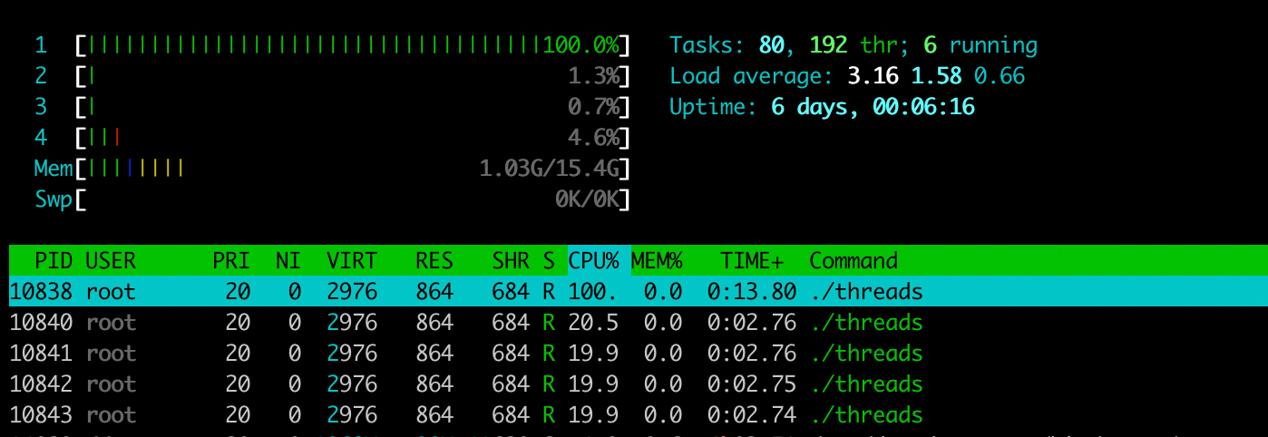Click the root user in PID 10838 row
The width and height of the screenshot is (1268, 437).
[111, 292]
